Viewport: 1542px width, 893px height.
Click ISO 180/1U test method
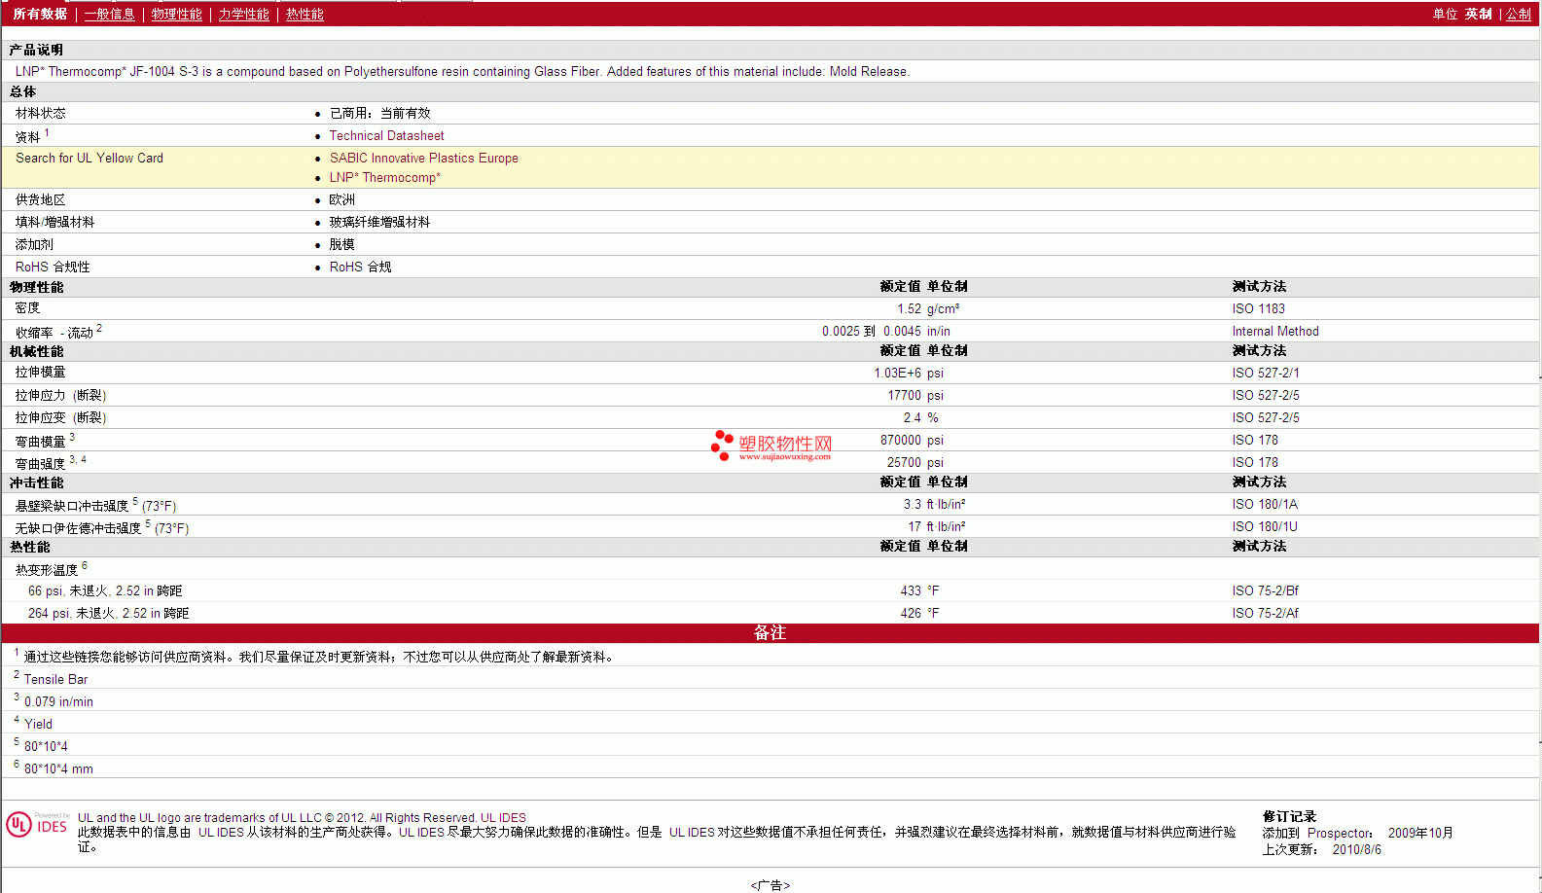click(x=1265, y=526)
